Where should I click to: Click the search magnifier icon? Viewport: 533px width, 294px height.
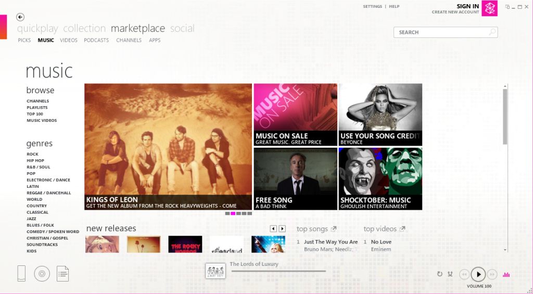pos(492,32)
